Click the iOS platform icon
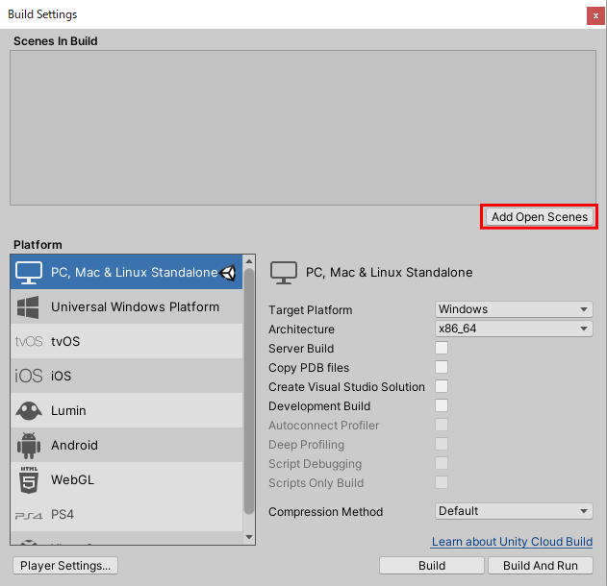607x586 pixels. tap(28, 376)
